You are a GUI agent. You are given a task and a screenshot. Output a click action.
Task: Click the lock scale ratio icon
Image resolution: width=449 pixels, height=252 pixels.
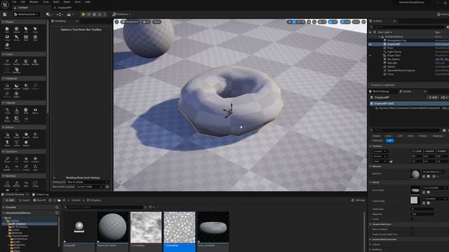coord(391,162)
